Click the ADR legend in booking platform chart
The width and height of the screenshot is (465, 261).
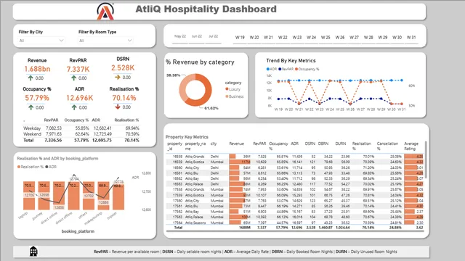click(51, 167)
